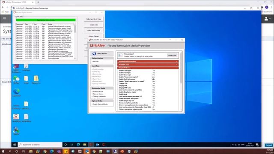Click McAfee icon in FRP title bar

pyautogui.click(x=89, y=40)
